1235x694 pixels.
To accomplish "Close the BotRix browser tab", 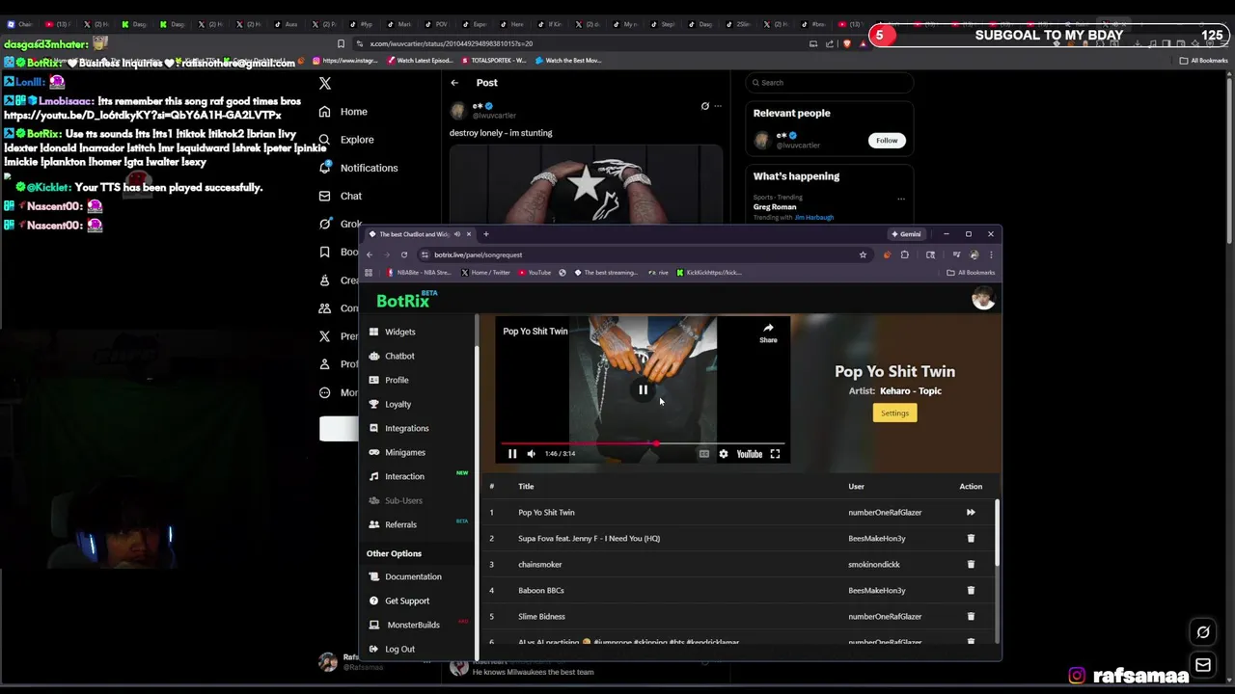I will click(469, 234).
